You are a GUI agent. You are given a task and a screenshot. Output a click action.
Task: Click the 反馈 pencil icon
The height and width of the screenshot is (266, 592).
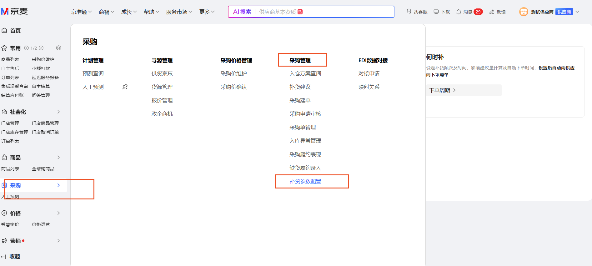coord(492,12)
